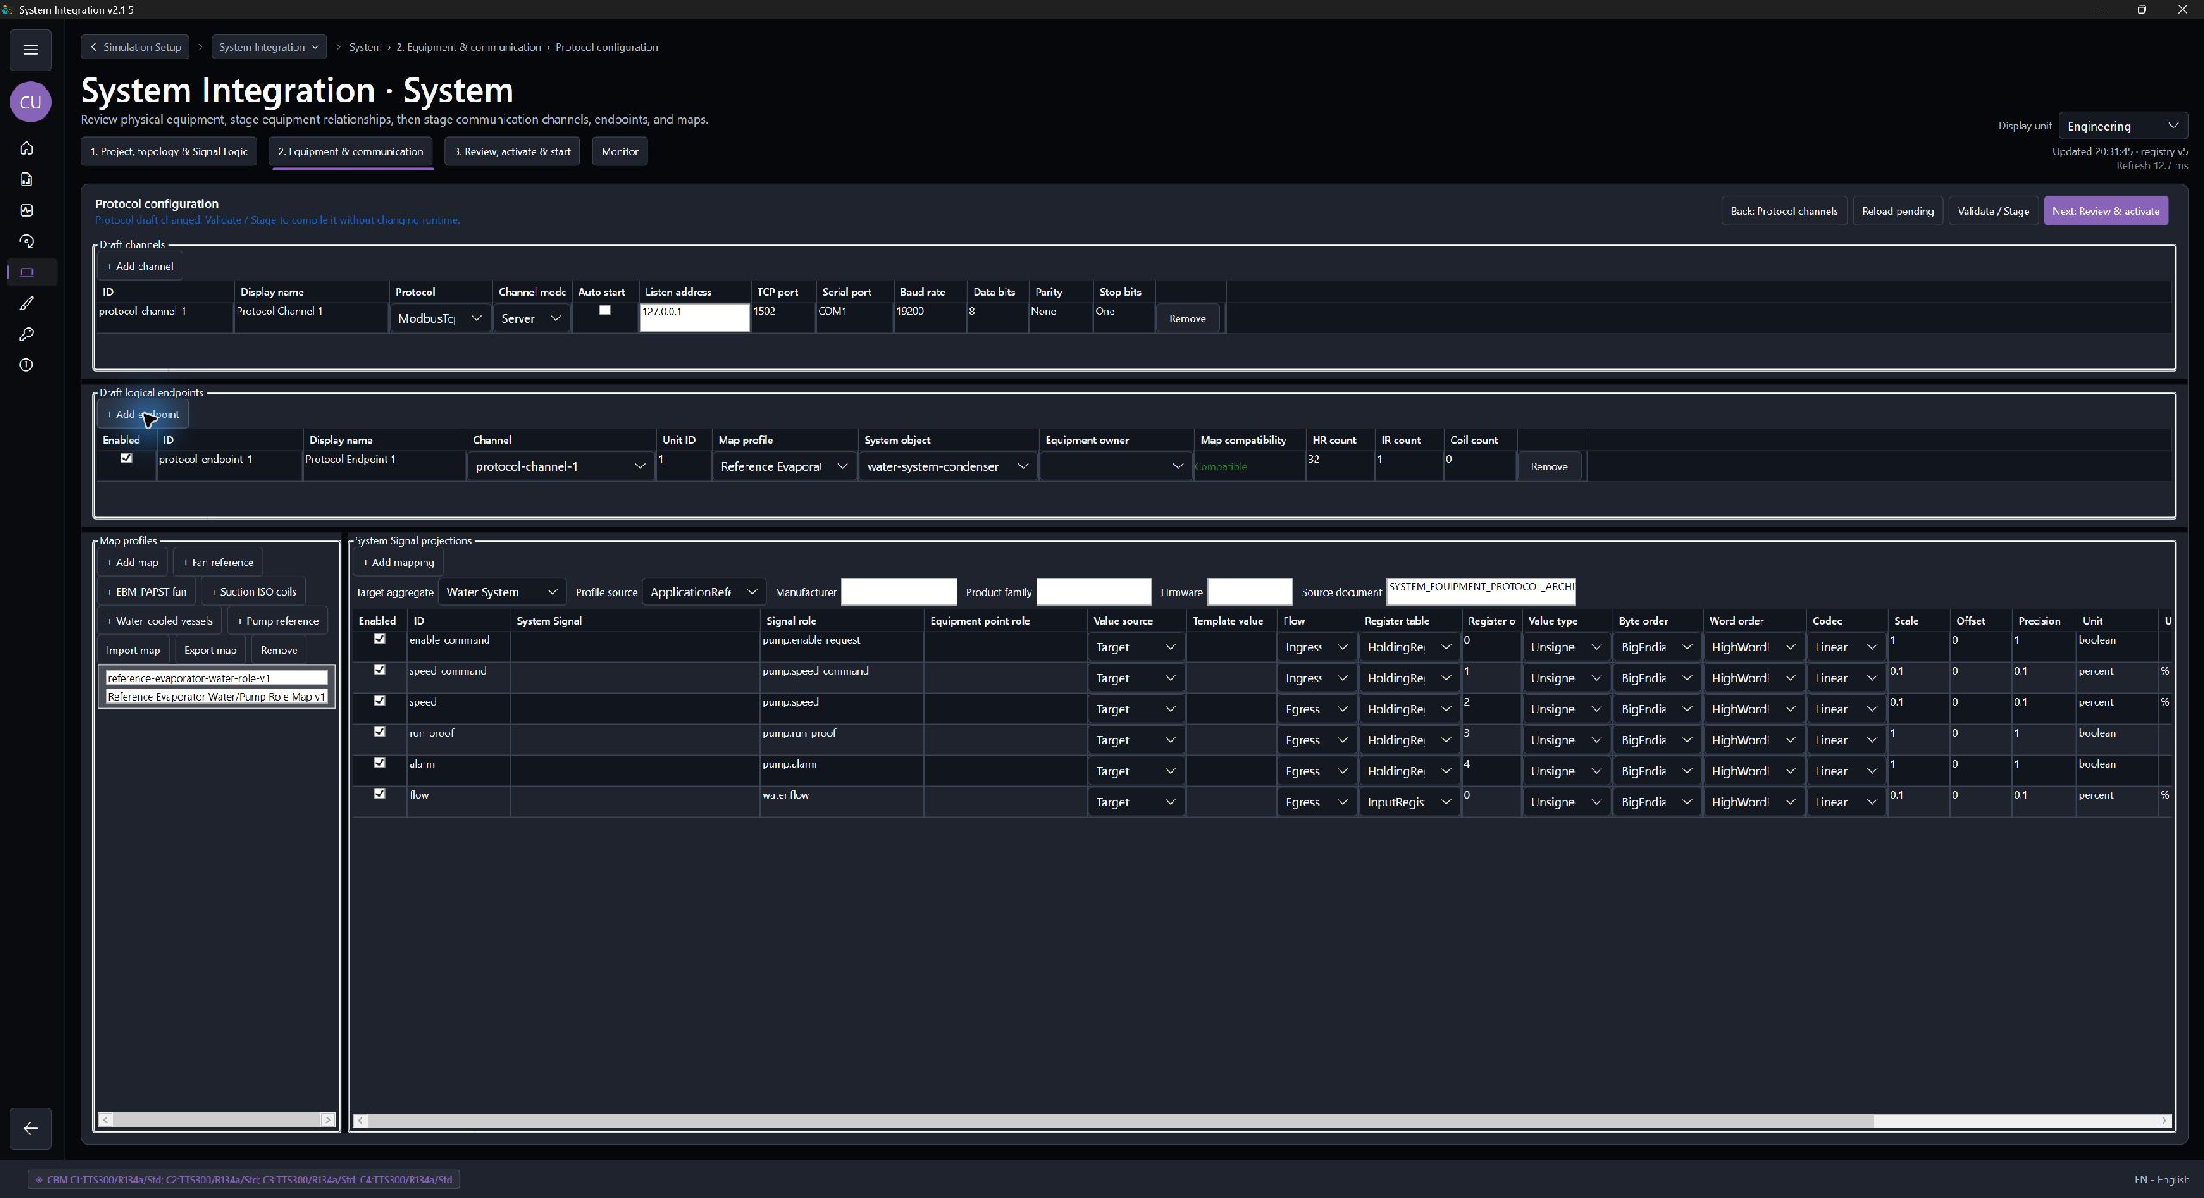Uncheck Enabled for run proof mapping

379,732
